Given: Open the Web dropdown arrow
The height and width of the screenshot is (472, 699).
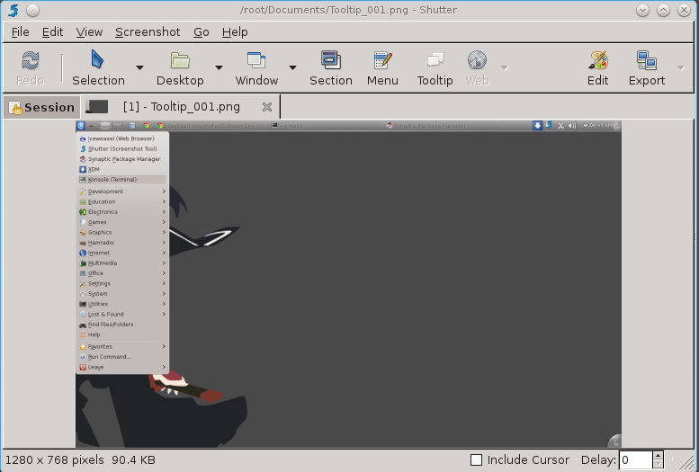Looking at the screenshot, I should [504, 67].
